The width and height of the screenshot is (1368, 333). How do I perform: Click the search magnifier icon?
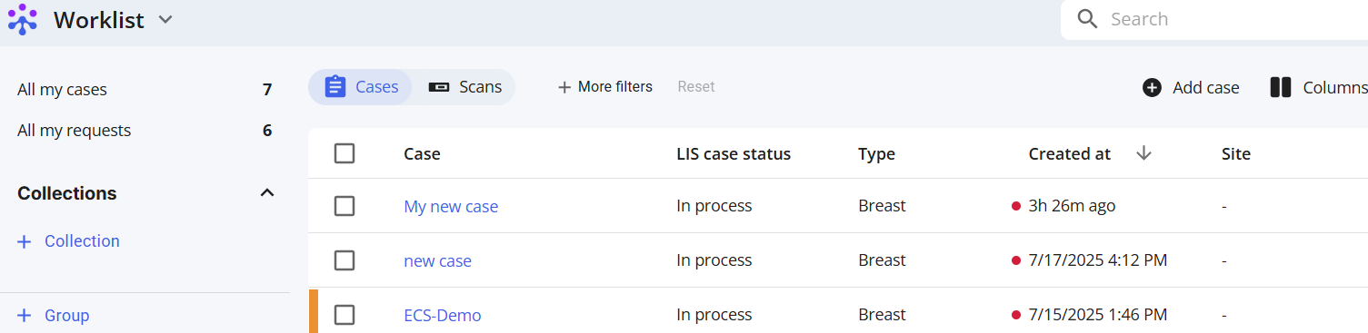(1087, 19)
